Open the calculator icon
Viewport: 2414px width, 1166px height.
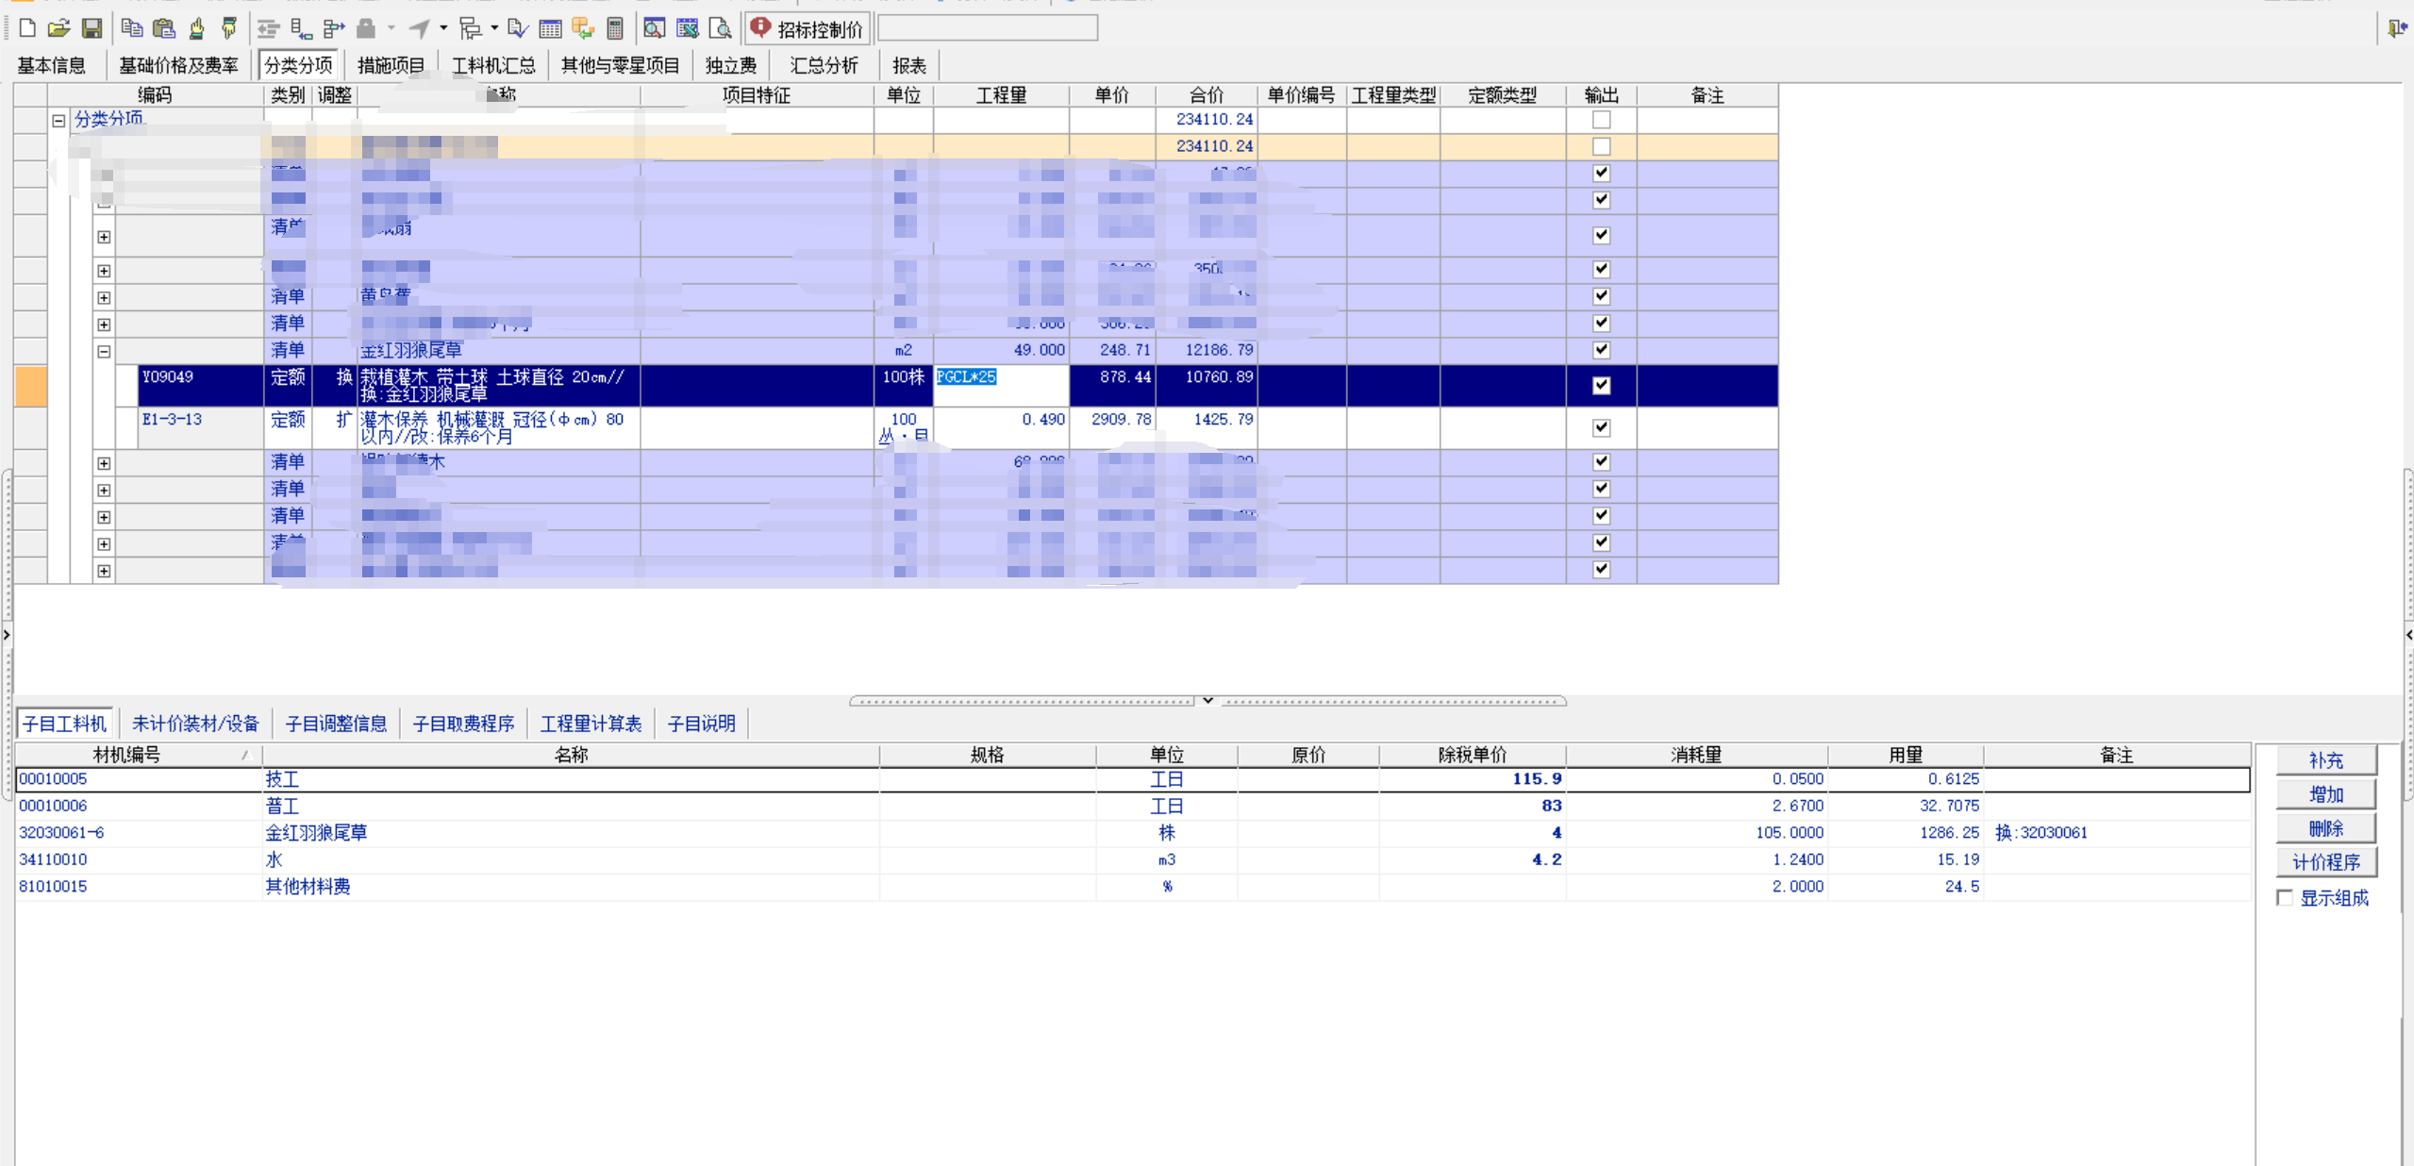[615, 28]
